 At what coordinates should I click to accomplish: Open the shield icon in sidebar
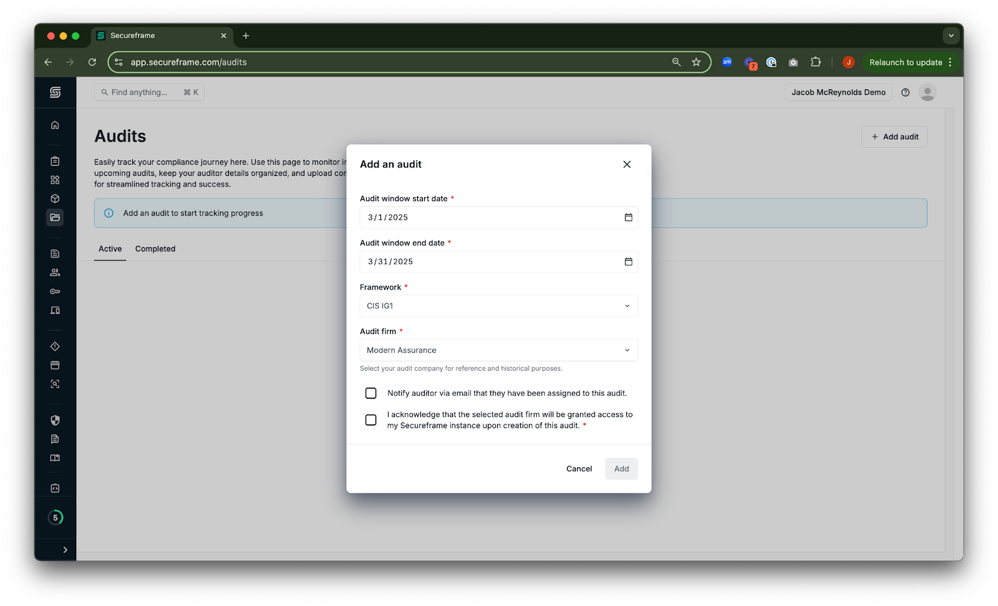pos(55,420)
